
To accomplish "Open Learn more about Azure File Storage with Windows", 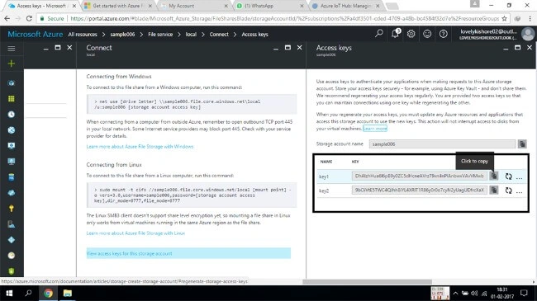I will pos(140,147).
